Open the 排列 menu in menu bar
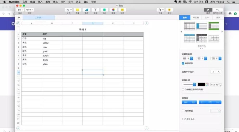This screenshot has width=239, height=132. tap(63, 2)
